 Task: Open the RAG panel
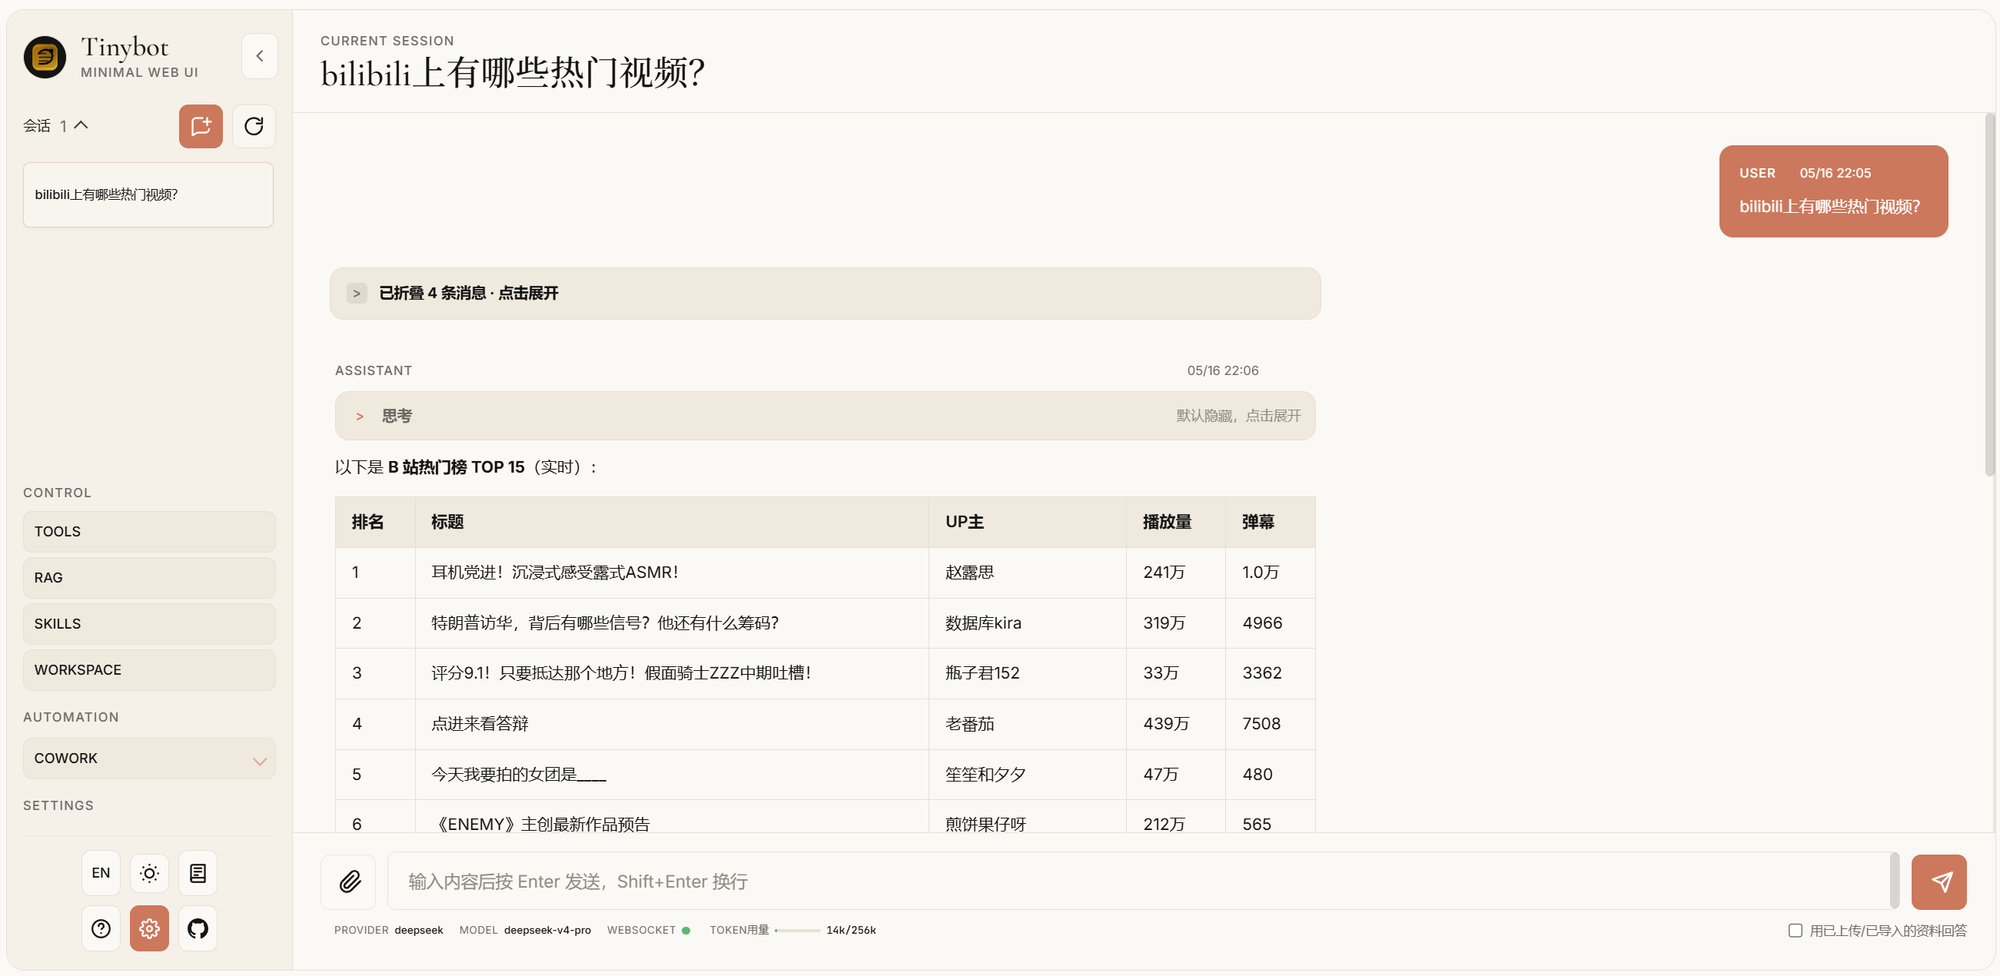149,577
